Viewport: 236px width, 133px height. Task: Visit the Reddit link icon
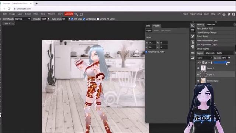coord(224,14)
